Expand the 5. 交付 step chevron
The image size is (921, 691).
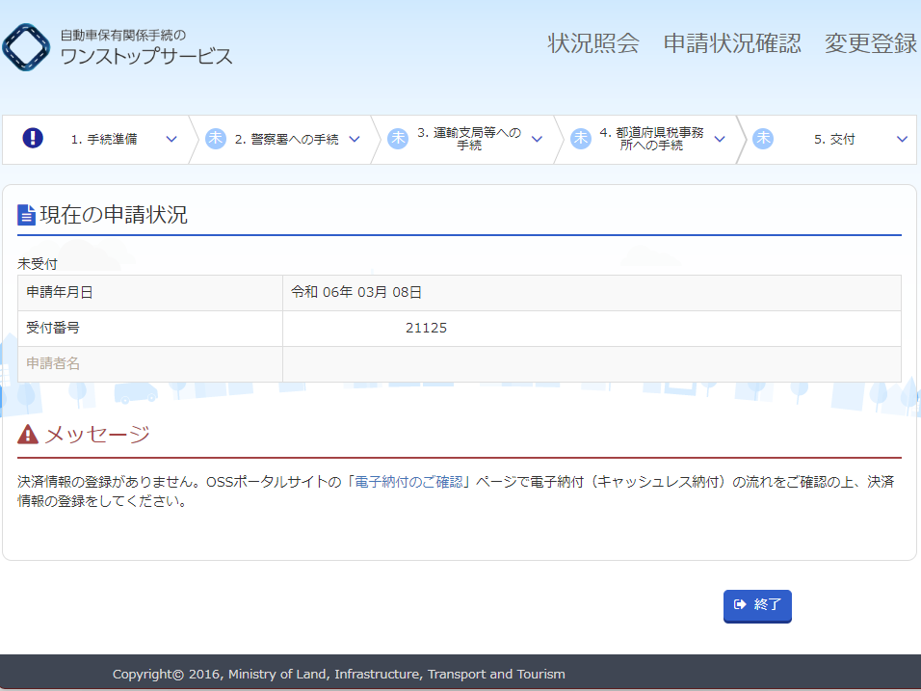pos(902,139)
